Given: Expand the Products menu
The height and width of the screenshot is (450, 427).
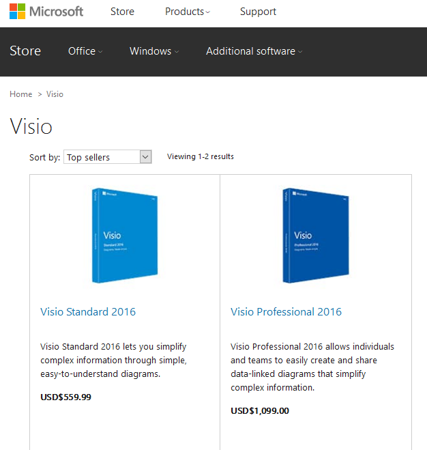Looking at the screenshot, I should click(188, 12).
